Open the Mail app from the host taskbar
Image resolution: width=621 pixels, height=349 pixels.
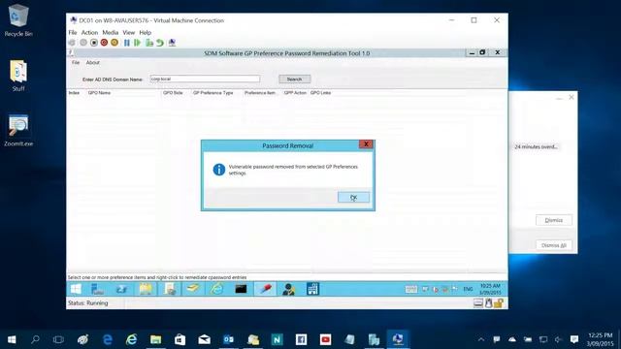click(x=205, y=339)
